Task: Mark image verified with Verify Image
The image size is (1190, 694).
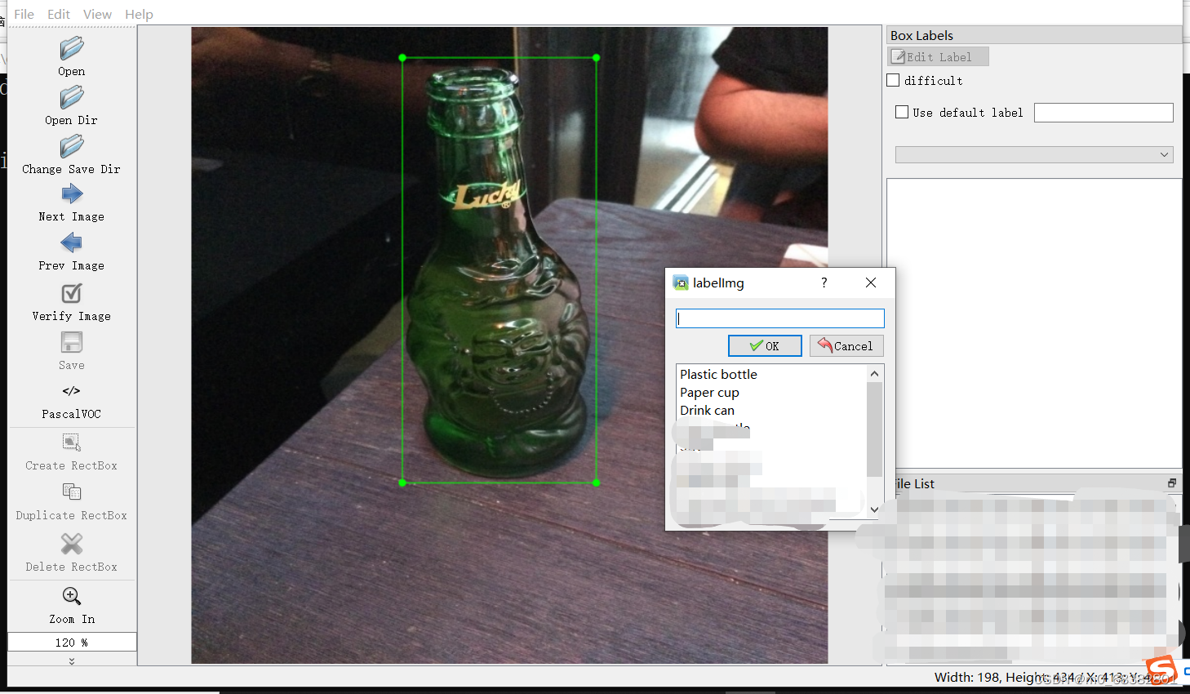Action: [x=72, y=292]
